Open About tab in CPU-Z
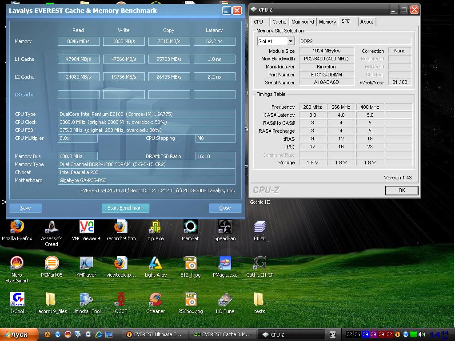Viewport: 455px width, 341px height. [x=367, y=22]
